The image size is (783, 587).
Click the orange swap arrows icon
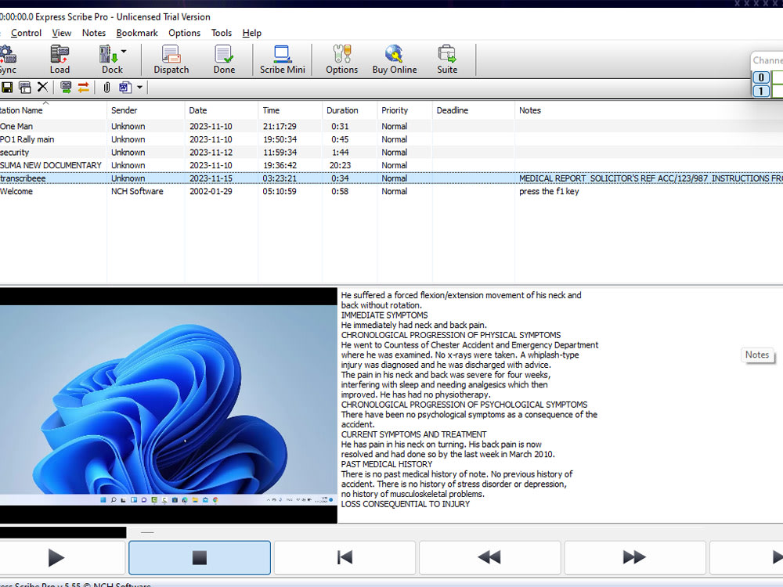84,88
